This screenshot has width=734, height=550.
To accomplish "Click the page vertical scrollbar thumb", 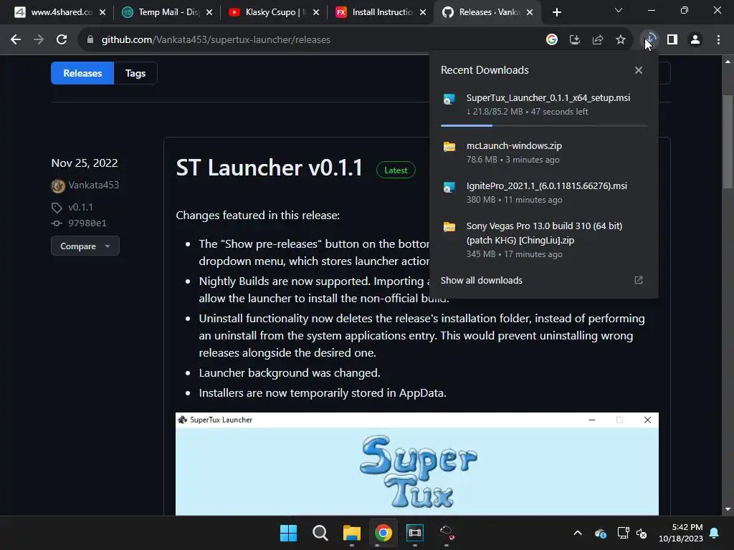I will click(x=728, y=142).
